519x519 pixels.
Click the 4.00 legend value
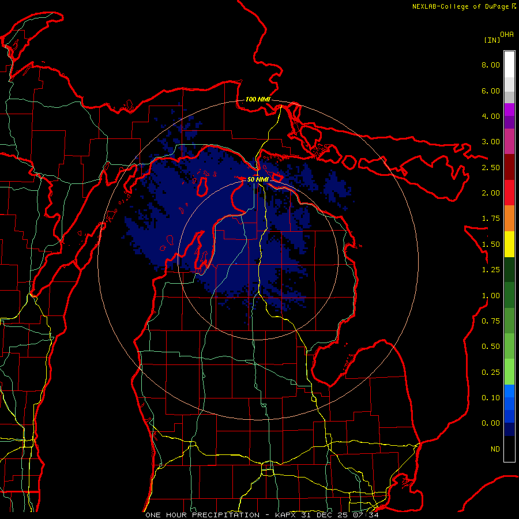click(491, 116)
